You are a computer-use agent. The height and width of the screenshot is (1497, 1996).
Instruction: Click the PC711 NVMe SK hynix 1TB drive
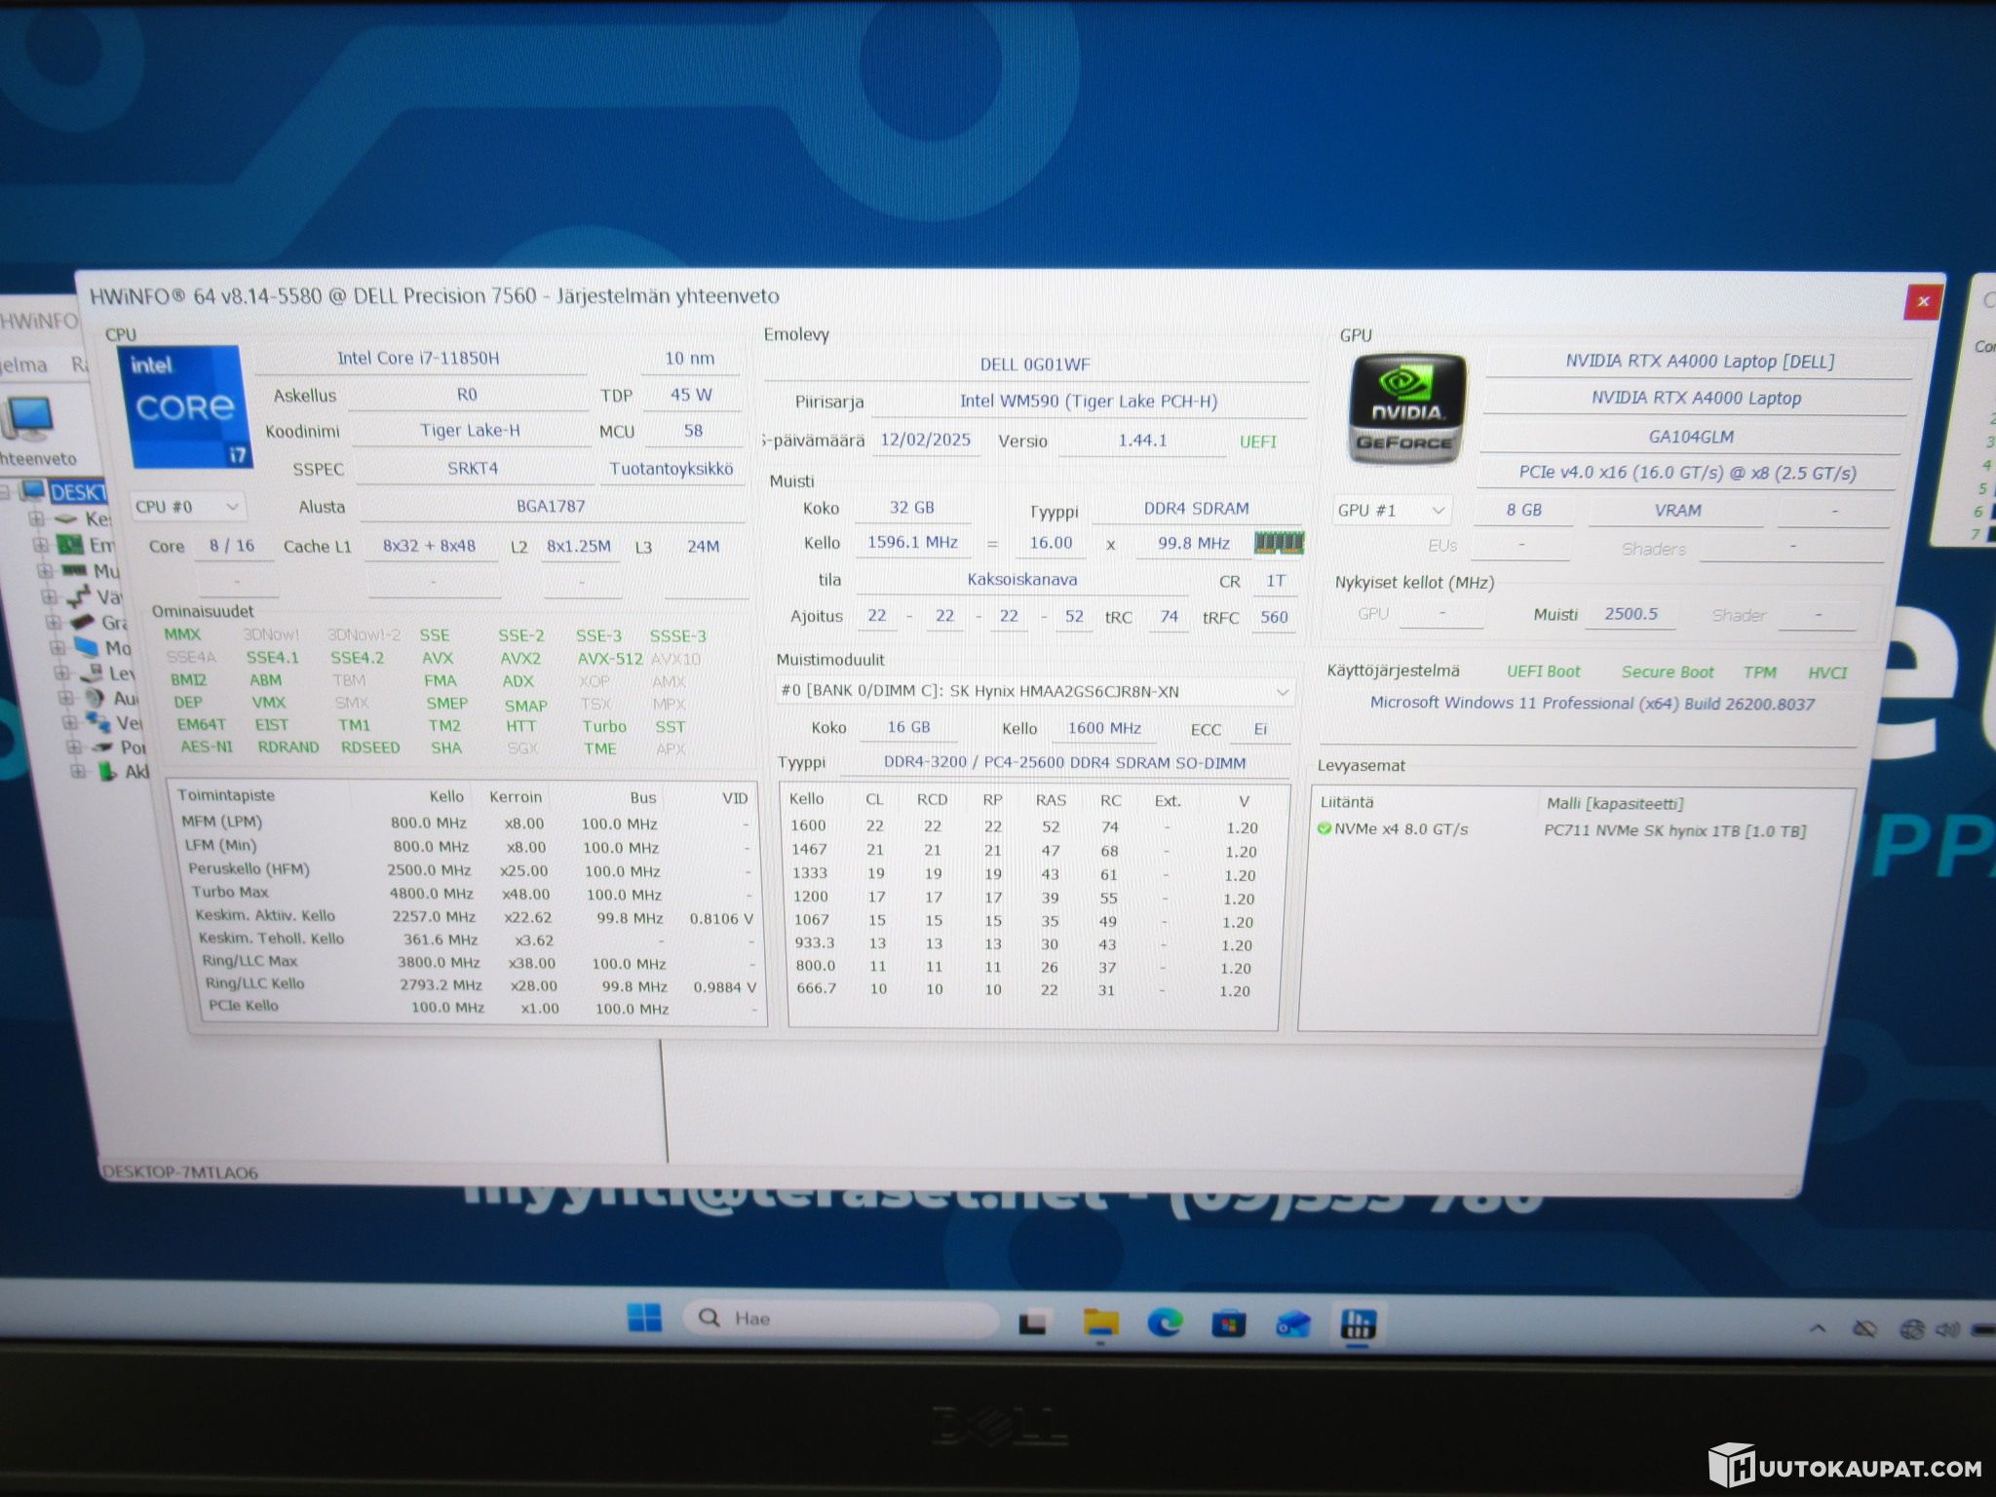(1675, 831)
